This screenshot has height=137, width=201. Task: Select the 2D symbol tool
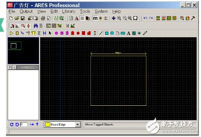[x=134, y=33]
